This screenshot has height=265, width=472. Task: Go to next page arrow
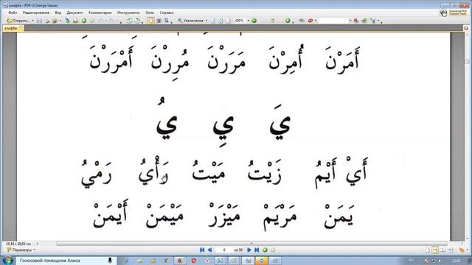tap(249, 250)
